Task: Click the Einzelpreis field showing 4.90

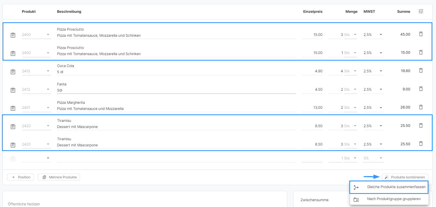Action: click(312, 71)
